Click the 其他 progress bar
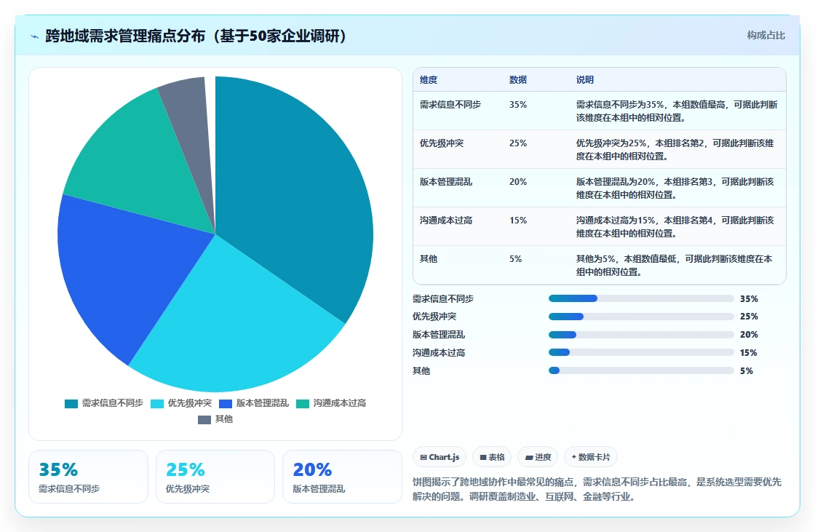Image resolution: width=815 pixels, height=532 pixels. (x=641, y=370)
